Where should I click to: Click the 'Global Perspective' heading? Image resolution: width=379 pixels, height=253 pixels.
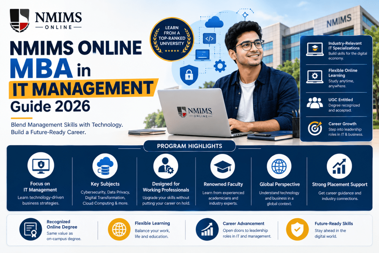click(x=280, y=184)
